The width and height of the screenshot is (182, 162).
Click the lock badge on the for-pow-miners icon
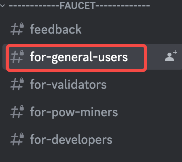[x=22, y=108]
